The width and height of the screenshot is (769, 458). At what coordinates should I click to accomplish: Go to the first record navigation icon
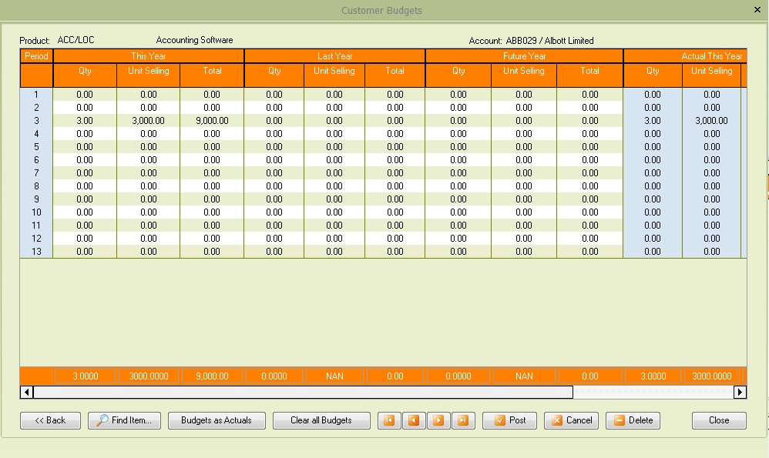[x=389, y=420]
